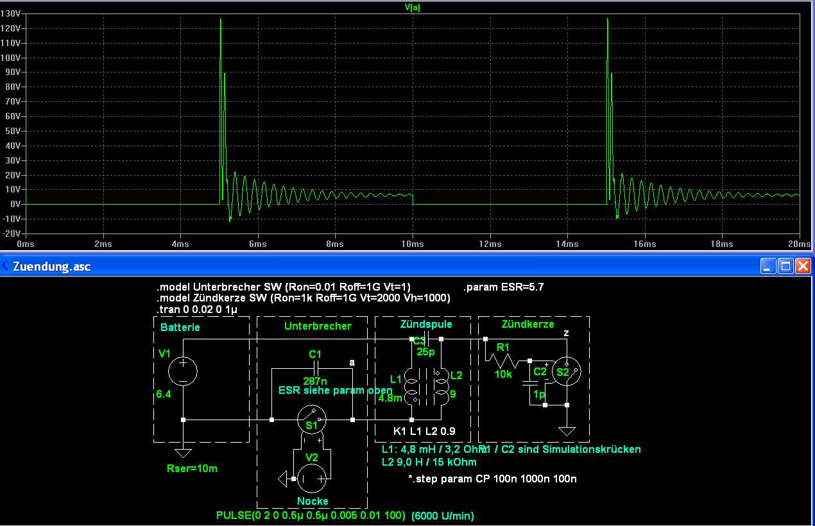Click the K1 L1 L2 0.9 coupling statement
Screen dimensions: 815x526
coord(424,430)
